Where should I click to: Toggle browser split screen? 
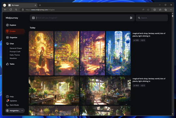coord(154,10)
